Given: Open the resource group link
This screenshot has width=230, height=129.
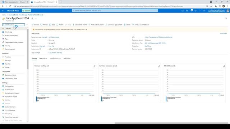Looking at the screenshot, I should pyautogui.click(x=54, y=37).
